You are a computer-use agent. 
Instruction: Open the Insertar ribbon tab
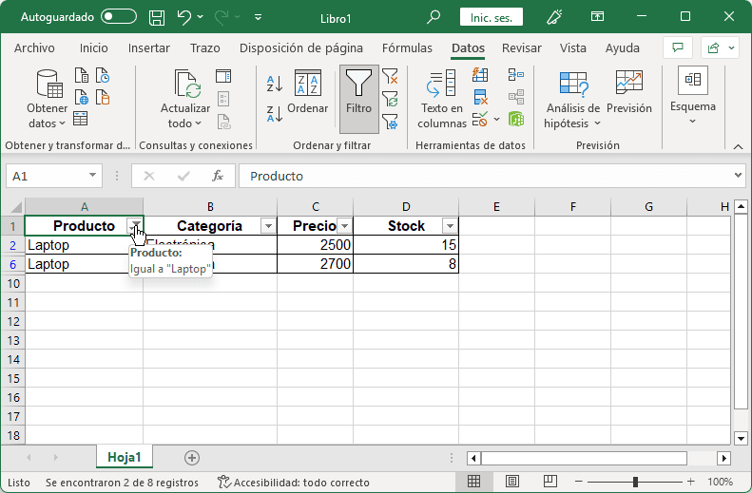(x=149, y=48)
